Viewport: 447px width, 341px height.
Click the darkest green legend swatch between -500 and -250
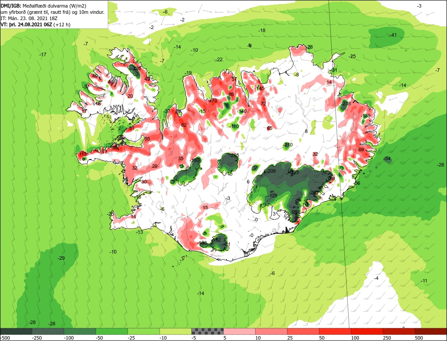tap(16, 331)
